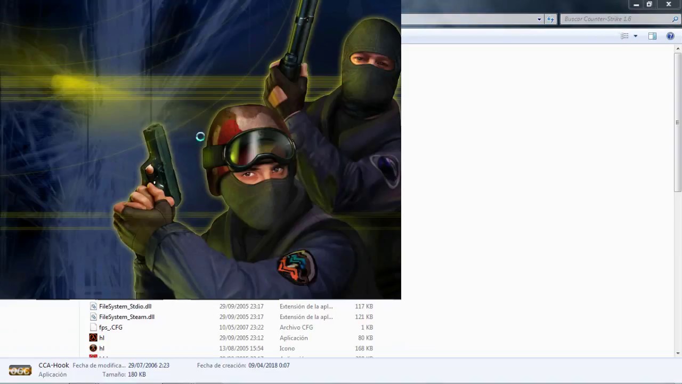Click the Archivo CFG type cell

click(296, 327)
